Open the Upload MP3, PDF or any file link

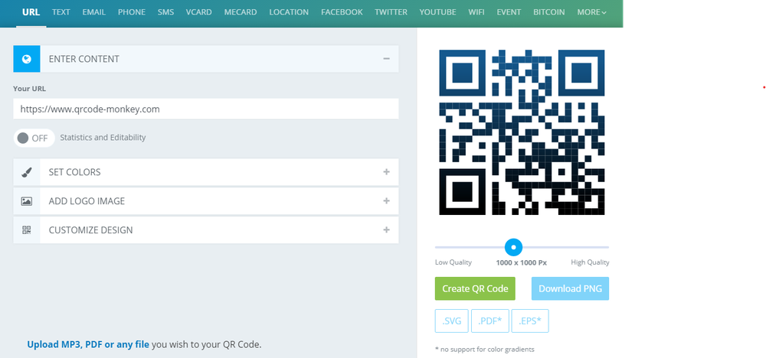click(88, 344)
